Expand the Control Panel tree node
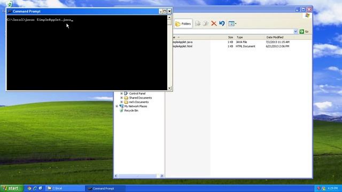342x192 pixels. coord(121,93)
